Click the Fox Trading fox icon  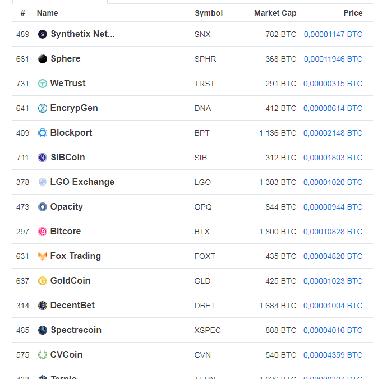pyautogui.click(x=43, y=256)
